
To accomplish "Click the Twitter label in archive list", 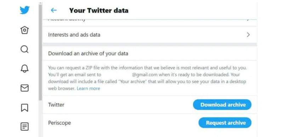I will tap(56, 105).
